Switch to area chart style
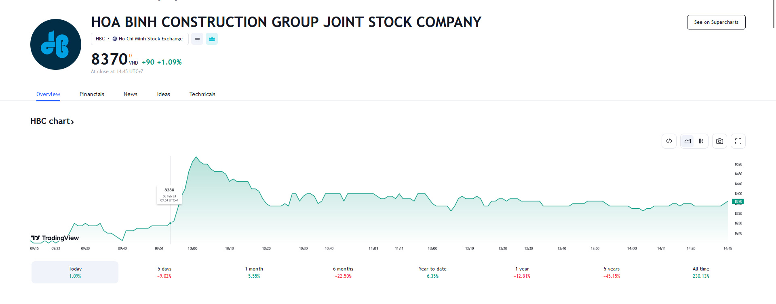Viewport: 776px width, 304px height. pyautogui.click(x=687, y=141)
